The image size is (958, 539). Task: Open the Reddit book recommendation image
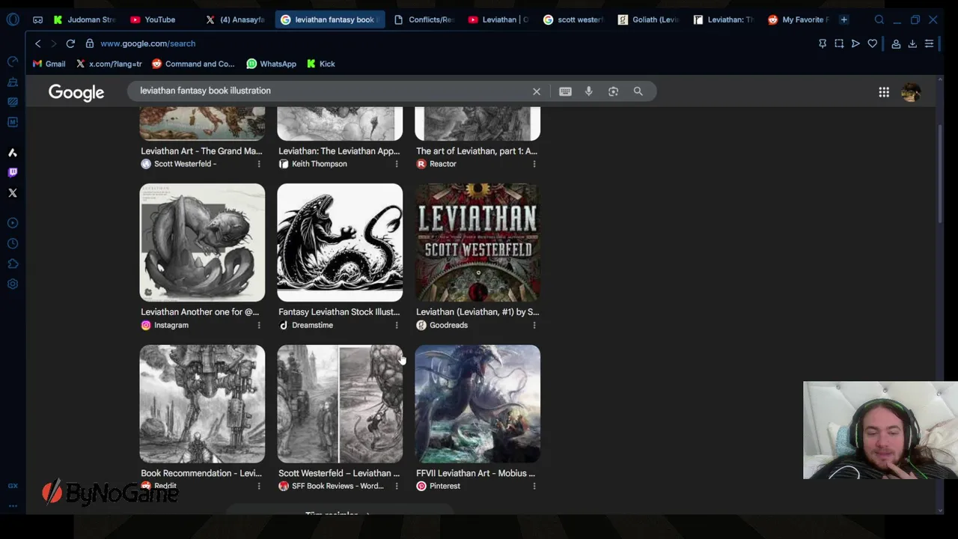[x=202, y=404]
